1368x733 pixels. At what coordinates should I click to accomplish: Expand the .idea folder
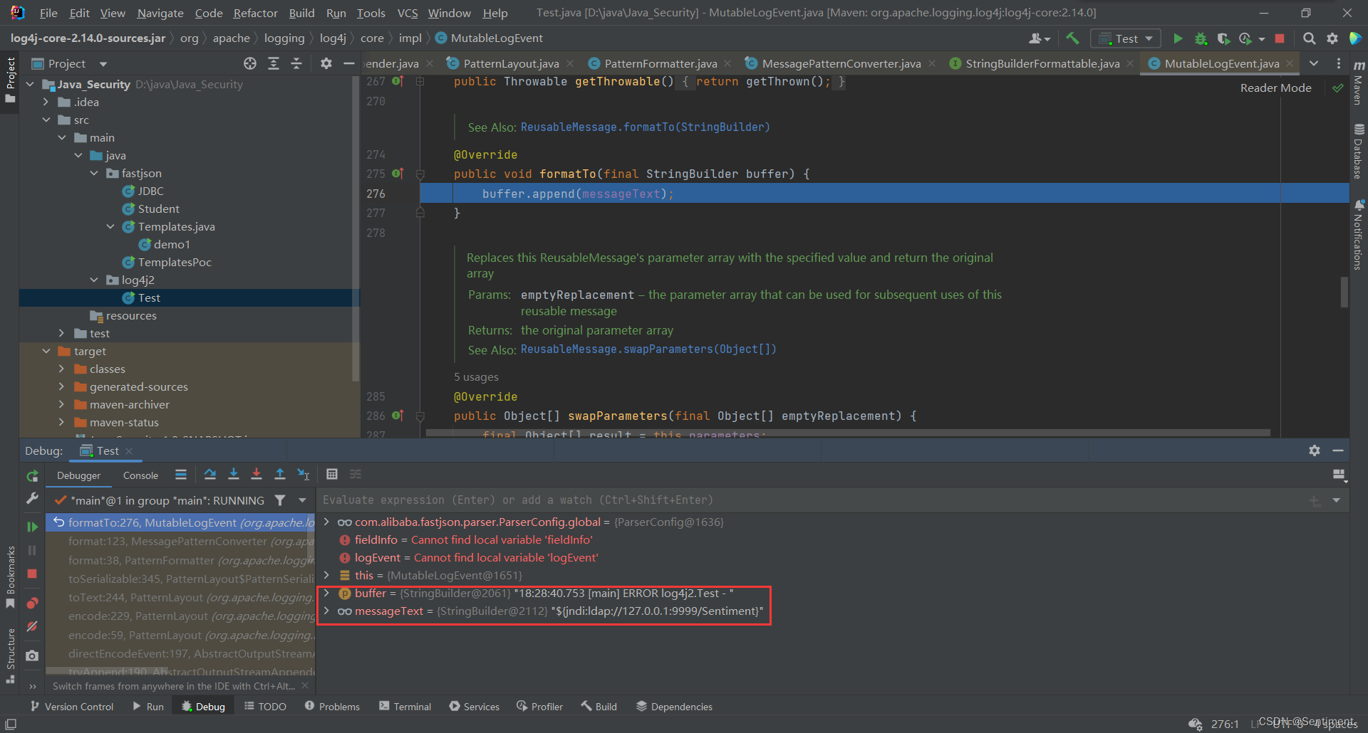click(x=46, y=102)
